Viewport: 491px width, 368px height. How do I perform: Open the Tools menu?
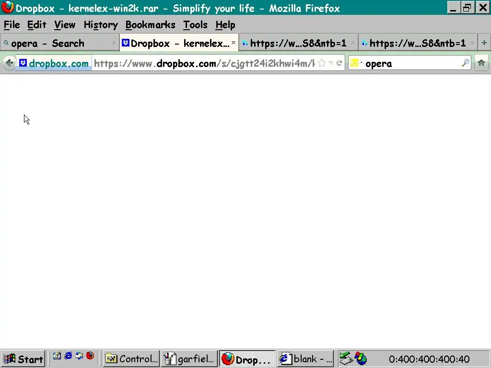[x=195, y=25]
